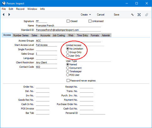The height and width of the screenshot is (128, 152).
Task: Choose Concurrent user type
Action: point(68,68)
